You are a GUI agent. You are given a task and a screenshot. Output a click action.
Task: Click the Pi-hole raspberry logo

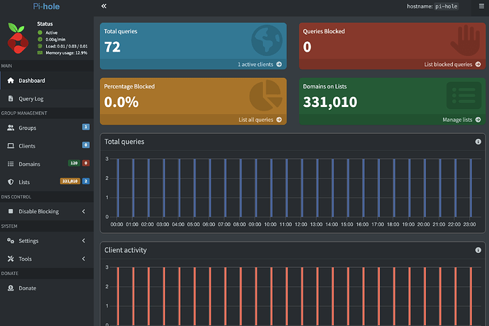click(x=18, y=38)
